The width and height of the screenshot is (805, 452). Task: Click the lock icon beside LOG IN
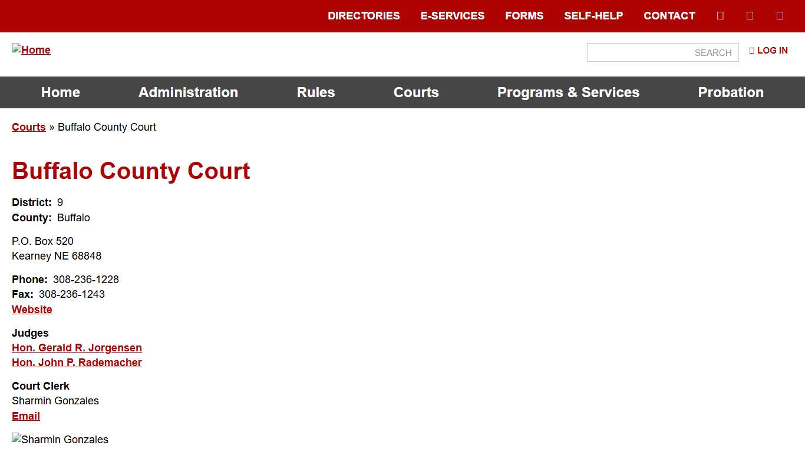tap(751, 51)
